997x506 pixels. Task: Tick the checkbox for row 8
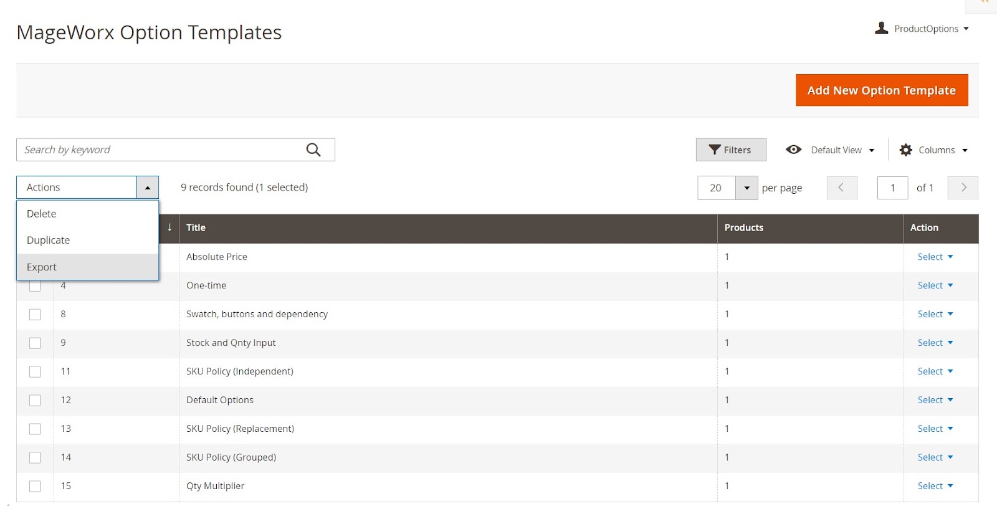(x=35, y=315)
